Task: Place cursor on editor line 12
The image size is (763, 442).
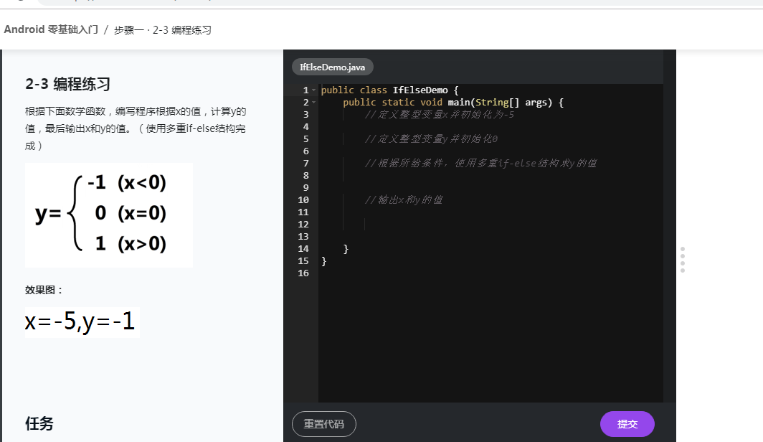Action: point(490,225)
